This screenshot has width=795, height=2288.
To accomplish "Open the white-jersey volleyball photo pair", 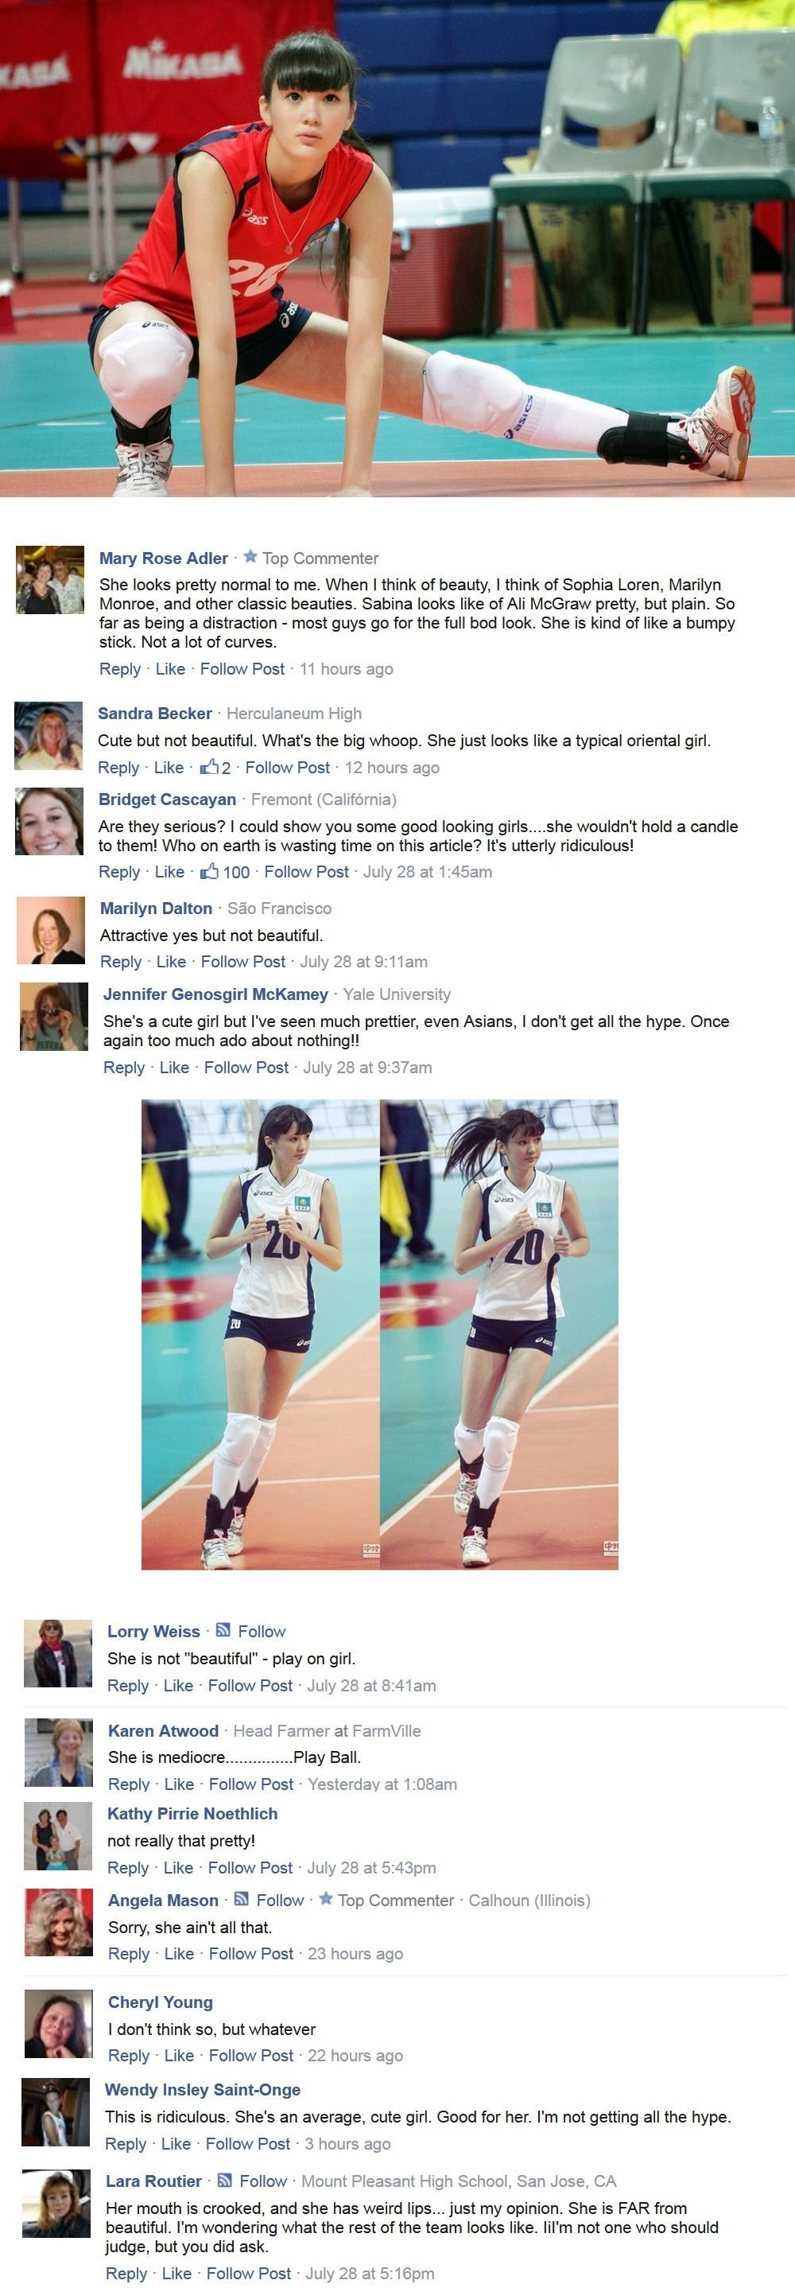I will tap(380, 1335).
